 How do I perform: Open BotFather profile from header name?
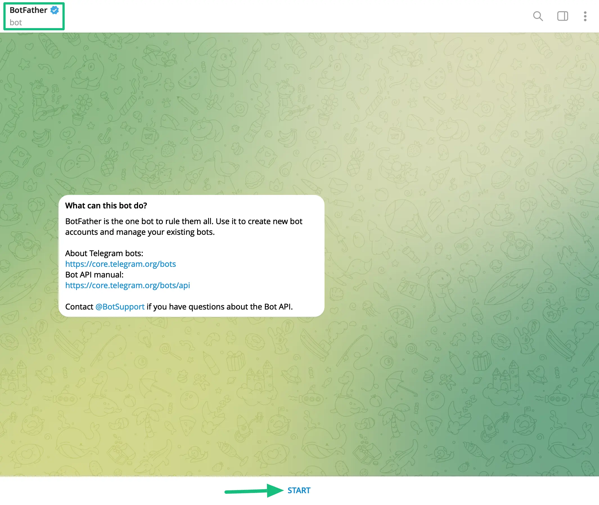point(28,10)
